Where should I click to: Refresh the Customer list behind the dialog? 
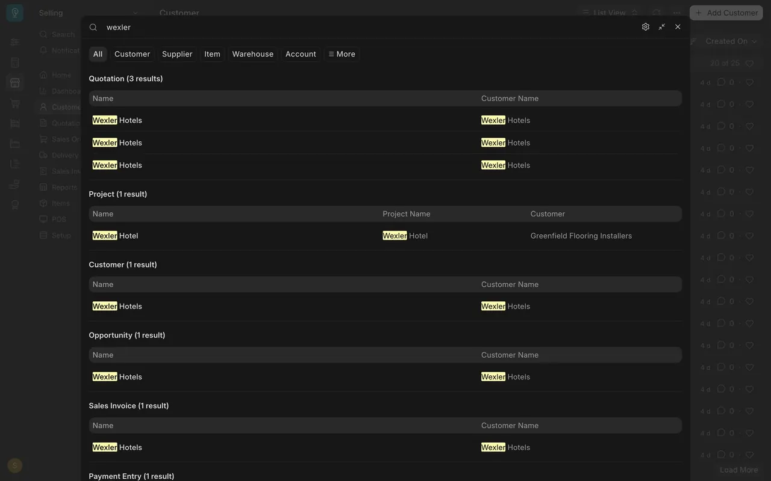657,13
